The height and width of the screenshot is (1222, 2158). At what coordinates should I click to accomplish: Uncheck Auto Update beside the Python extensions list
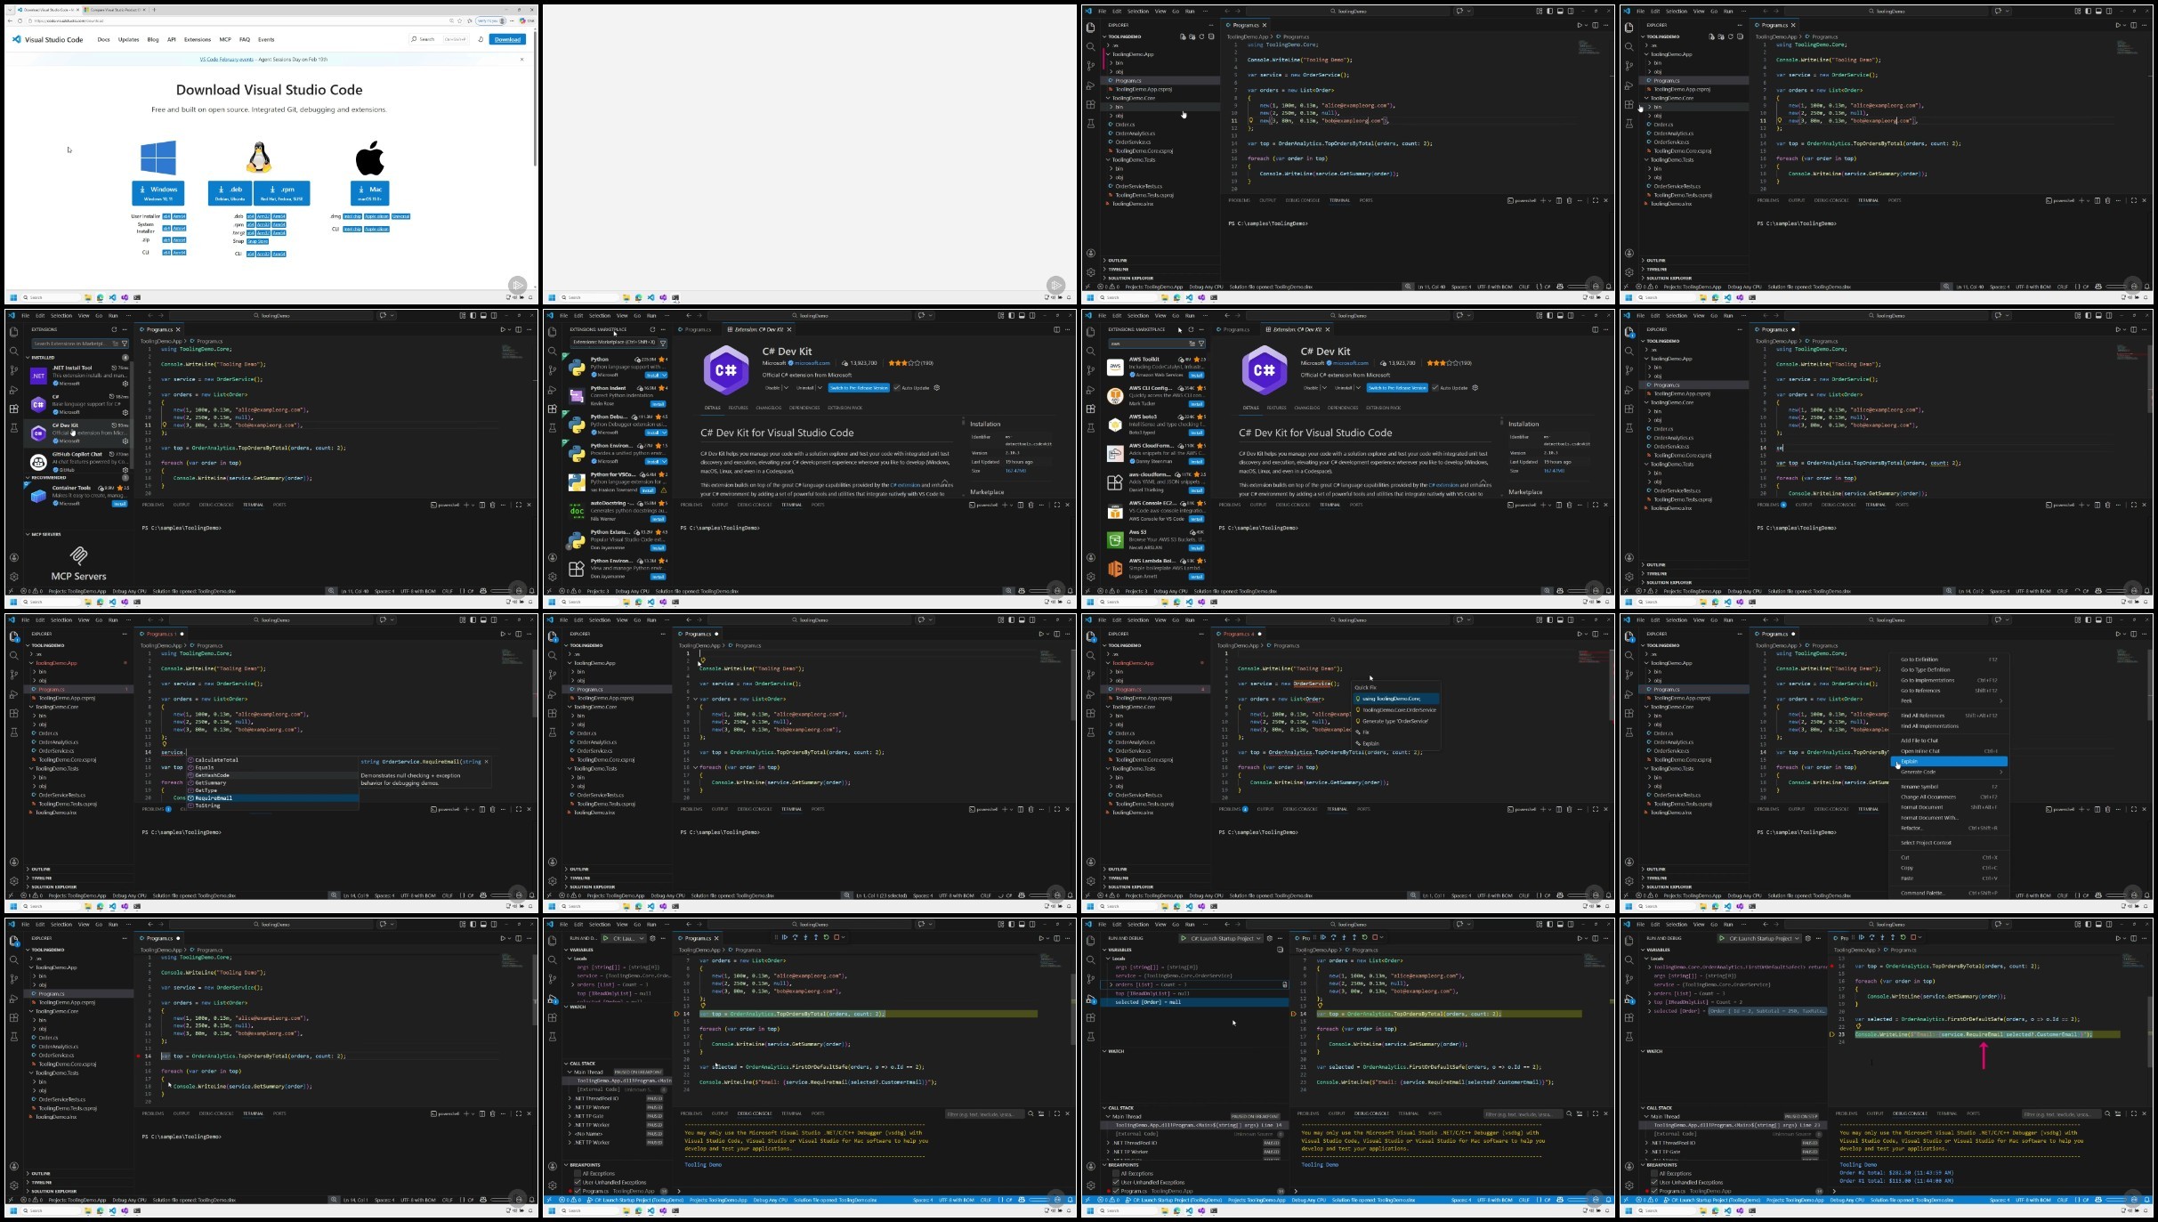[899, 388]
